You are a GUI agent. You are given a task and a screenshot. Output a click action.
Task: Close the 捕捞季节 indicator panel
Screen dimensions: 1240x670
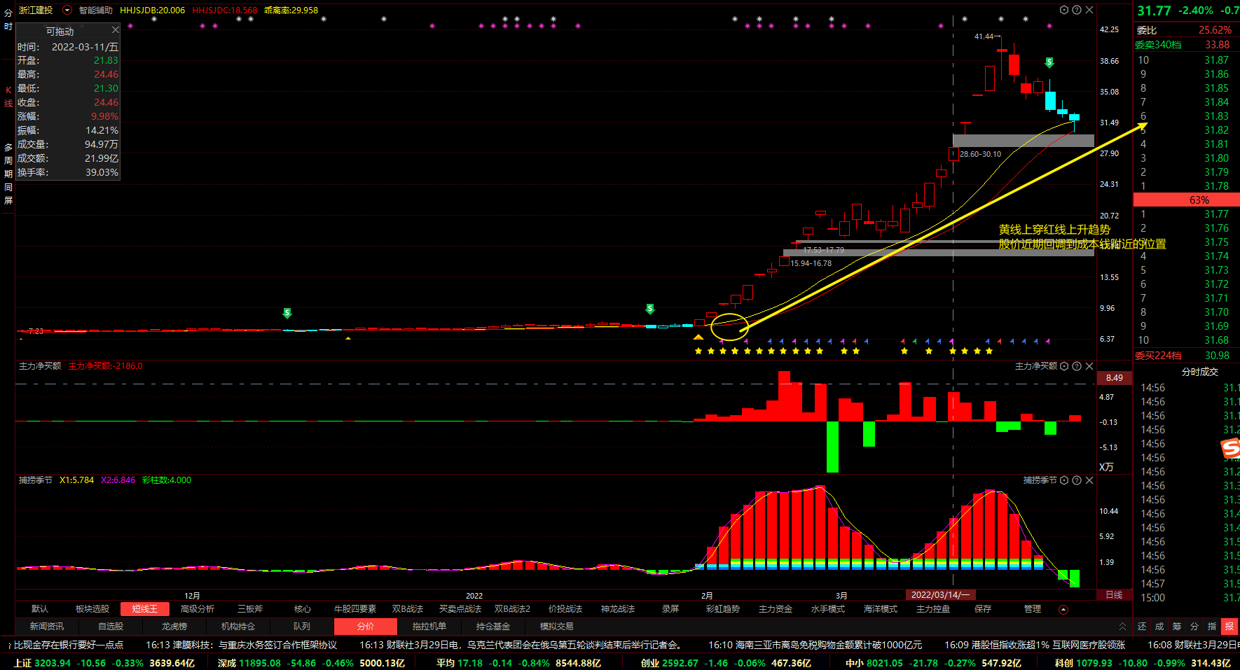[1089, 480]
